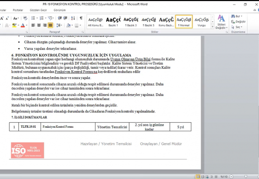Open the Paragraf dialog launcher
Image resolution: width=259 pixels, height=179 pixels.
pyautogui.click(x=83, y=32)
